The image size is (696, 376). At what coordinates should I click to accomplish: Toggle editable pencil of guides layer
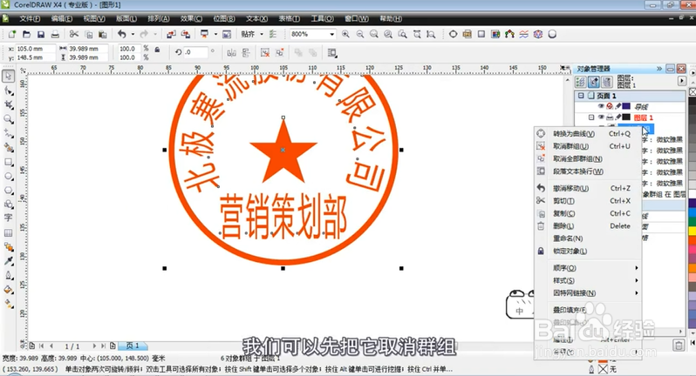point(618,106)
